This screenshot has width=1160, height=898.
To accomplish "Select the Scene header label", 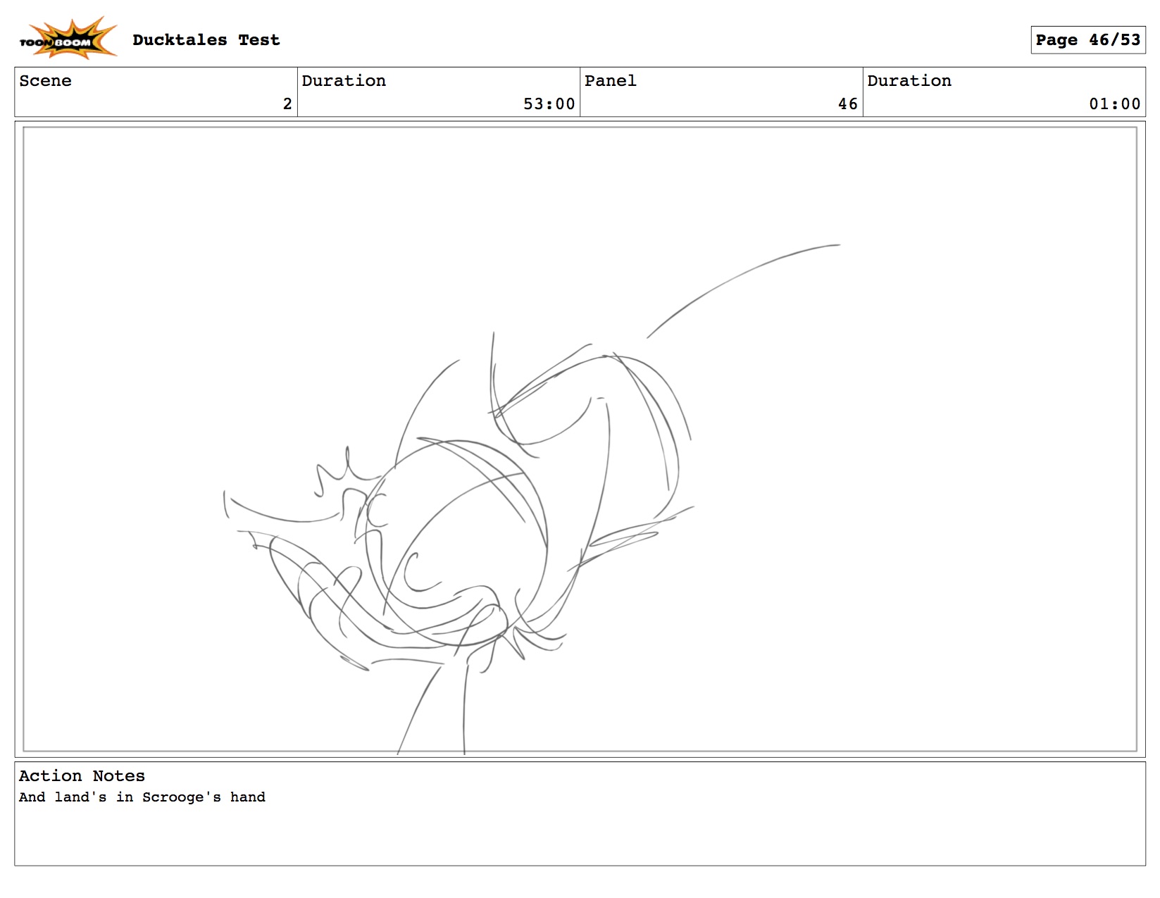I will (45, 81).
